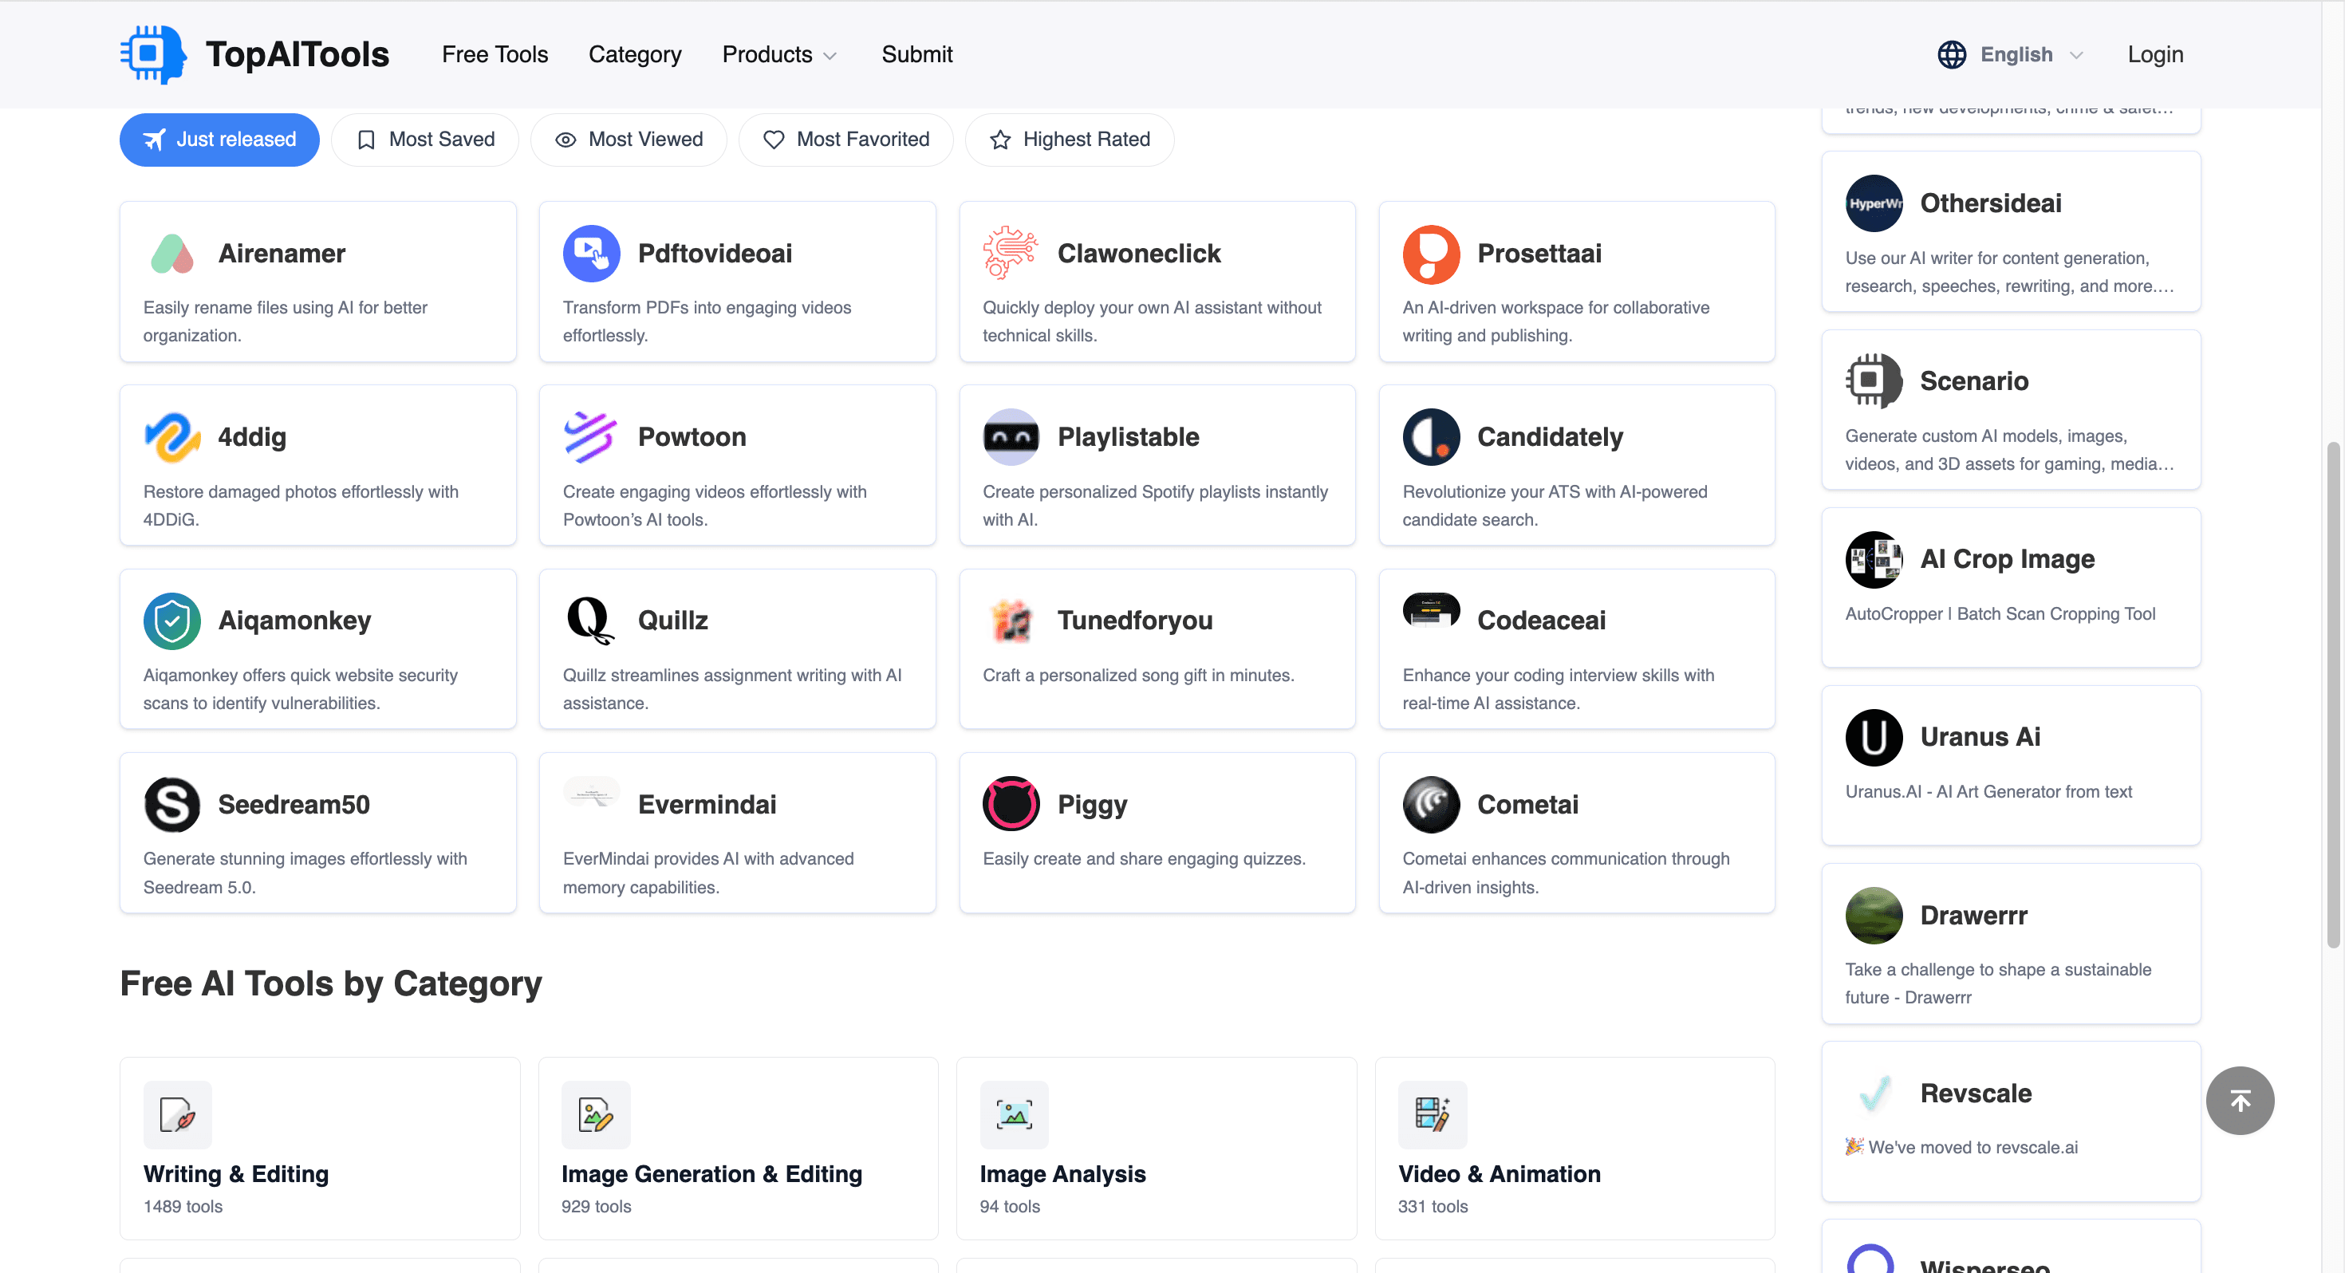Image resolution: width=2345 pixels, height=1273 pixels.
Task: Click the Aiqamonkey shield icon
Action: (x=172, y=621)
